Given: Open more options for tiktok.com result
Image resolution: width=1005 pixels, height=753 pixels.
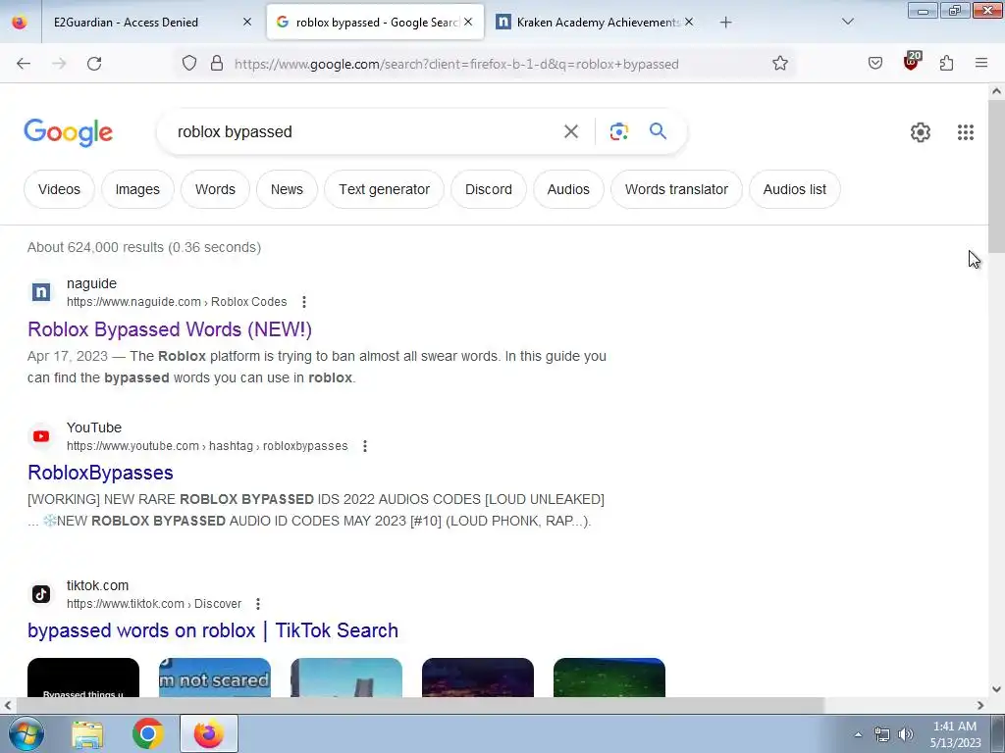Looking at the screenshot, I should [258, 604].
